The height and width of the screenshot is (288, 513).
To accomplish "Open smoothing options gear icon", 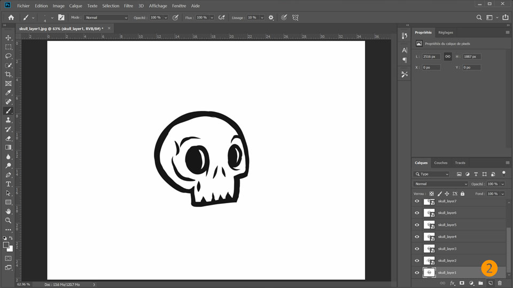I will (x=271, y=18).
